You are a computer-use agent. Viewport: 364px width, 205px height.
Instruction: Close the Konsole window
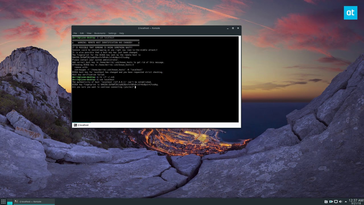(238, 28)
